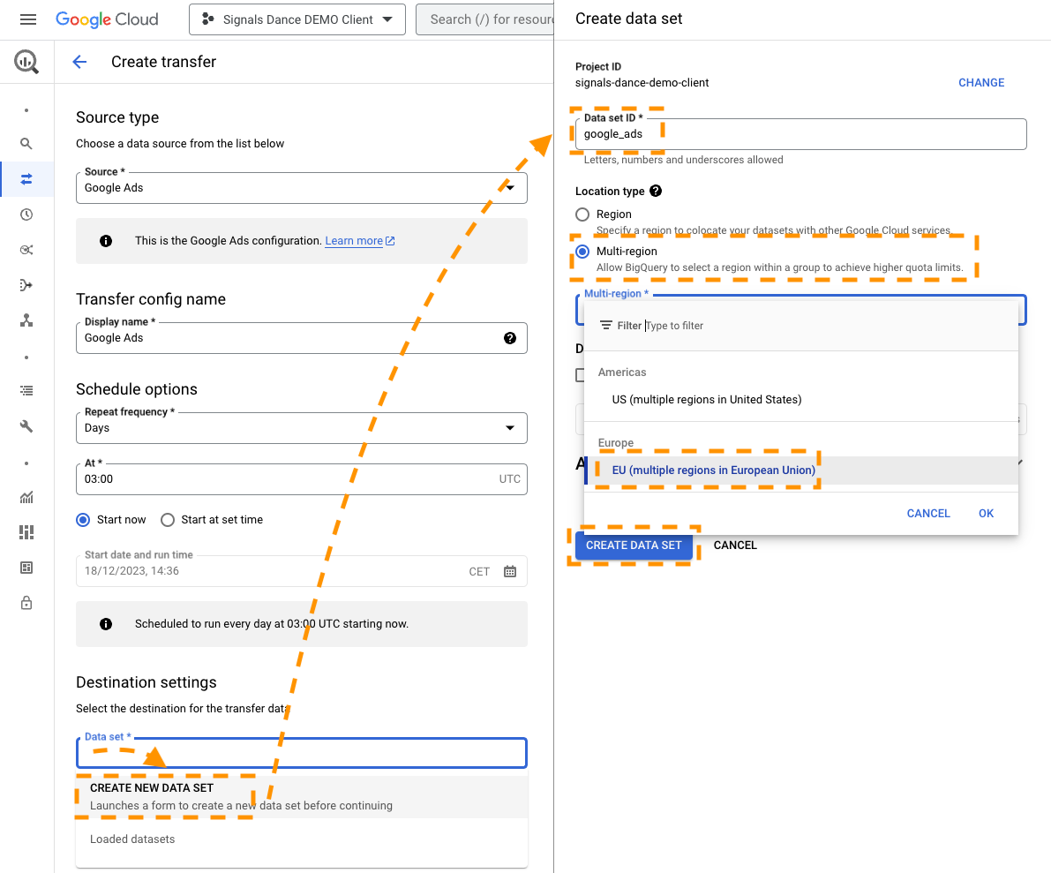This screenshot has height=873, width=1051.
Task: Open the Data set destination dropdown field
Action: [302, 753]
